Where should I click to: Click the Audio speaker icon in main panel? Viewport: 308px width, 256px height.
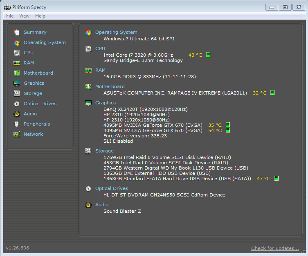(88, 205)
